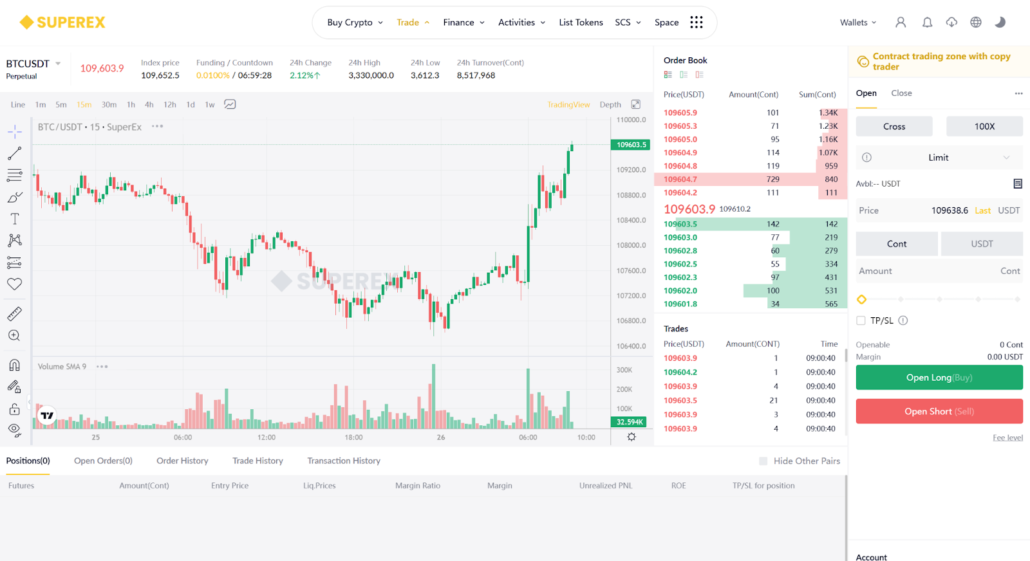
Task: Open user profile icon
Action: pyautogui.click(x=901, y=23)
